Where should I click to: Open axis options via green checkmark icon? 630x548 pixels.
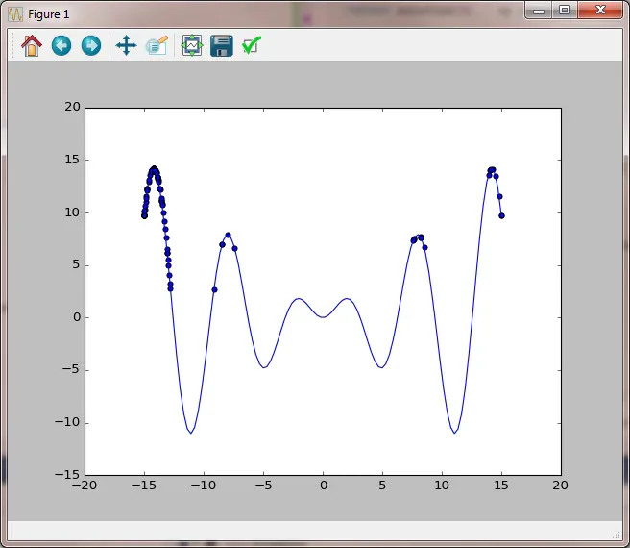pyautogui.click(x=252, y=45)
